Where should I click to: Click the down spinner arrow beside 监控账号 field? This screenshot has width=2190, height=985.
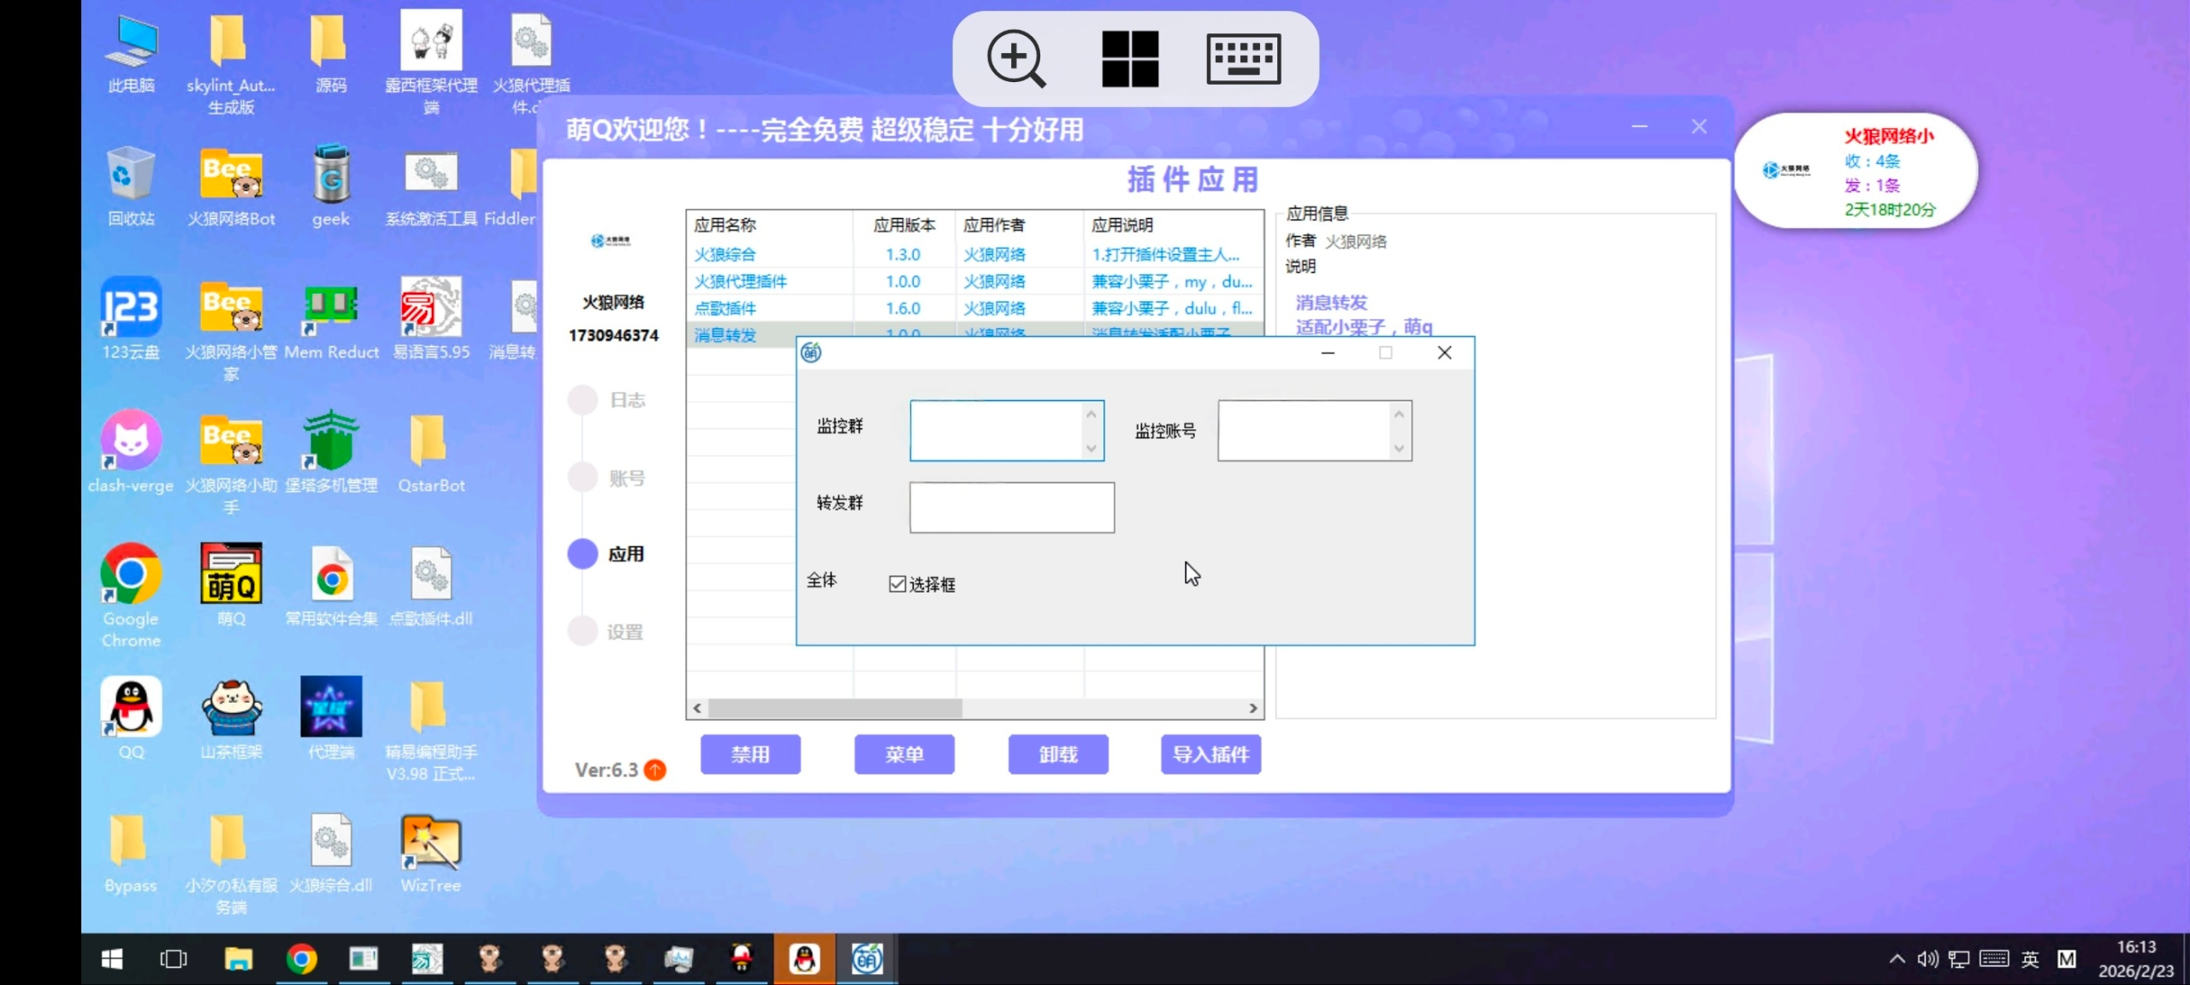click(1398, 448)
